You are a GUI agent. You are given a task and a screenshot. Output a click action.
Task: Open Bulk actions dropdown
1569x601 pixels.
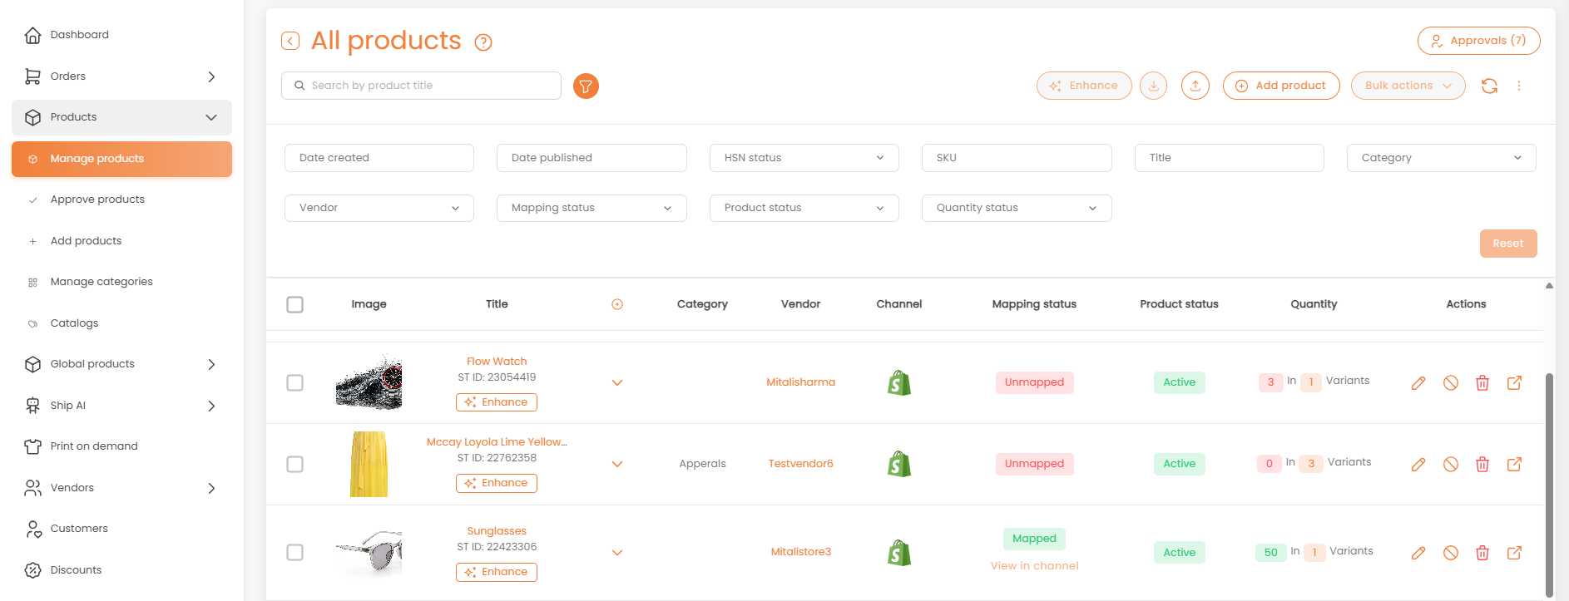(x=1408, y=86)
